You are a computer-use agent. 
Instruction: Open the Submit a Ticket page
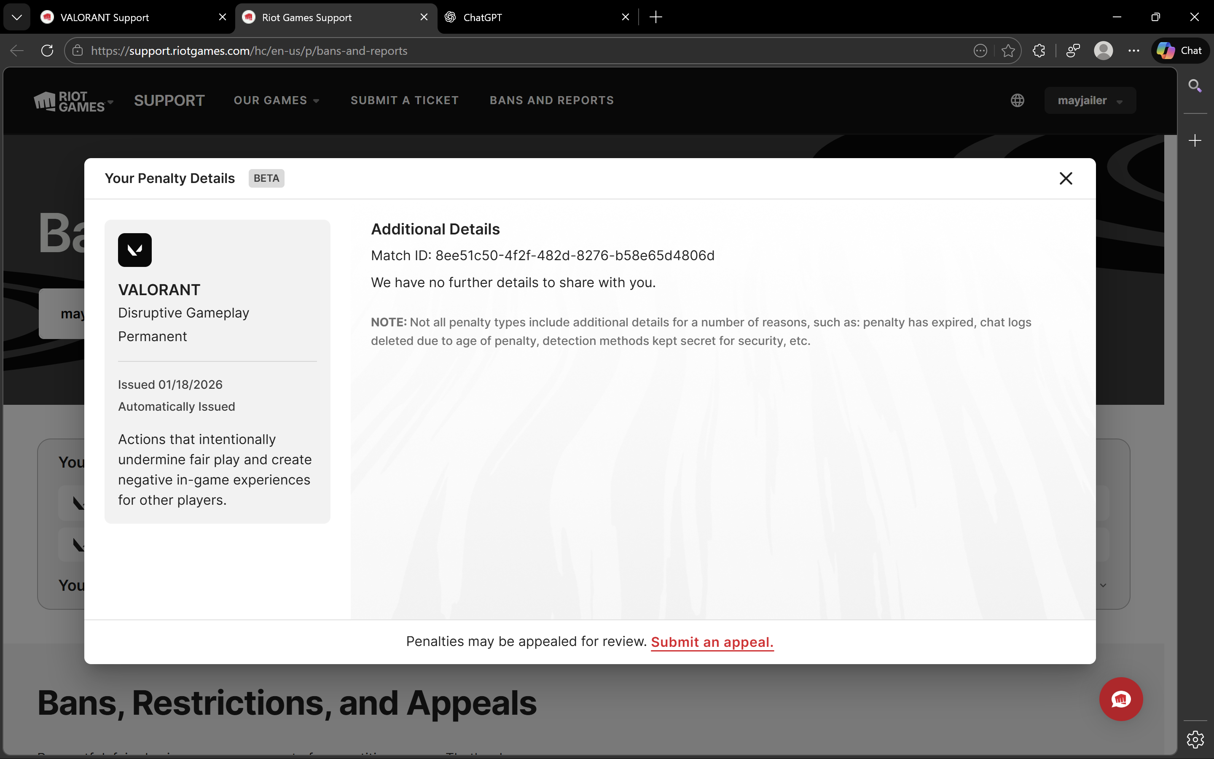(404, 100)
